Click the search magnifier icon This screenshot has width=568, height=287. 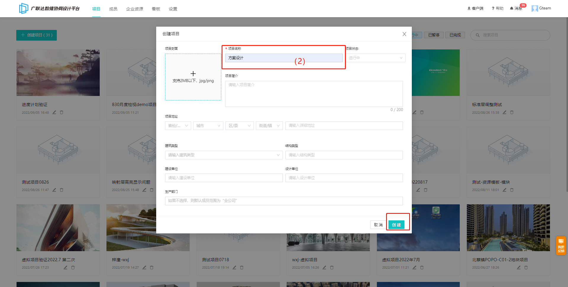click(x=477, y=35)
